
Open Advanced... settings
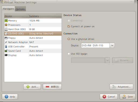(x=121, y=87)
